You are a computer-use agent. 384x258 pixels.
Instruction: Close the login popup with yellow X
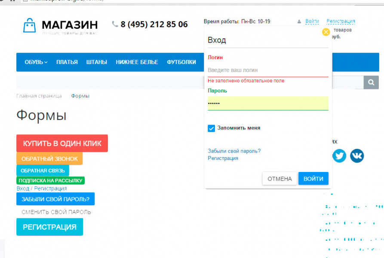pos(326,32)
